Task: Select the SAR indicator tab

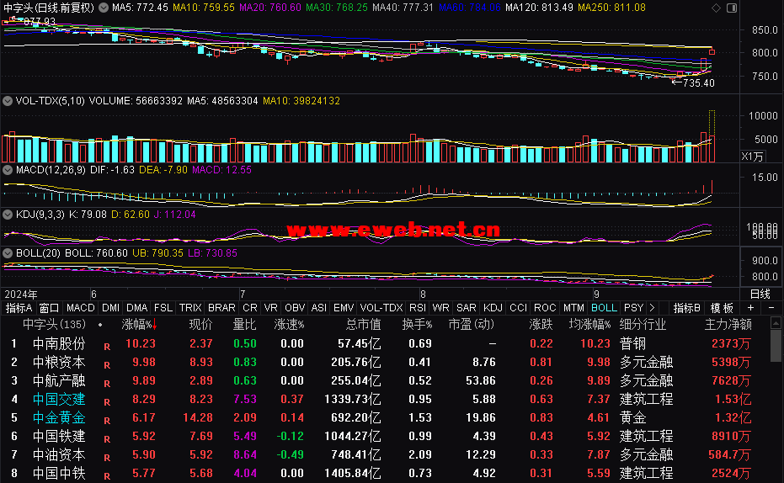Action: [466, 308]
